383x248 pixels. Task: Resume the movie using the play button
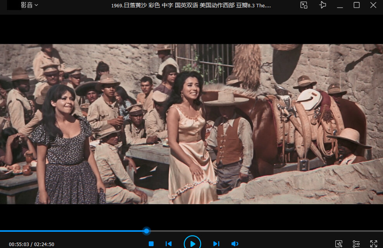[x=193, y=243]
